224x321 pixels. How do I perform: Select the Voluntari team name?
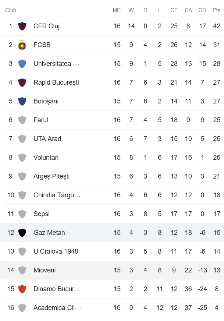(46, 158)
